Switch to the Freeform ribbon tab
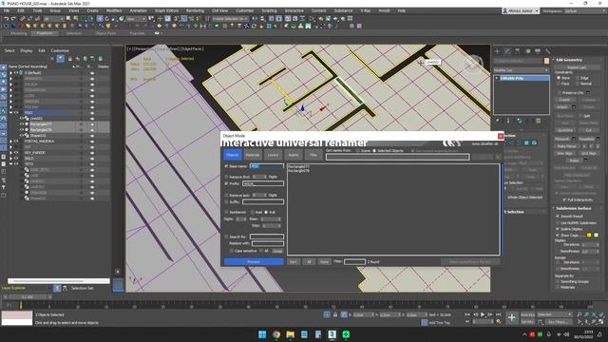Viewport: 608px width, 342px height. pyautogui.click(x=45, y=33)
